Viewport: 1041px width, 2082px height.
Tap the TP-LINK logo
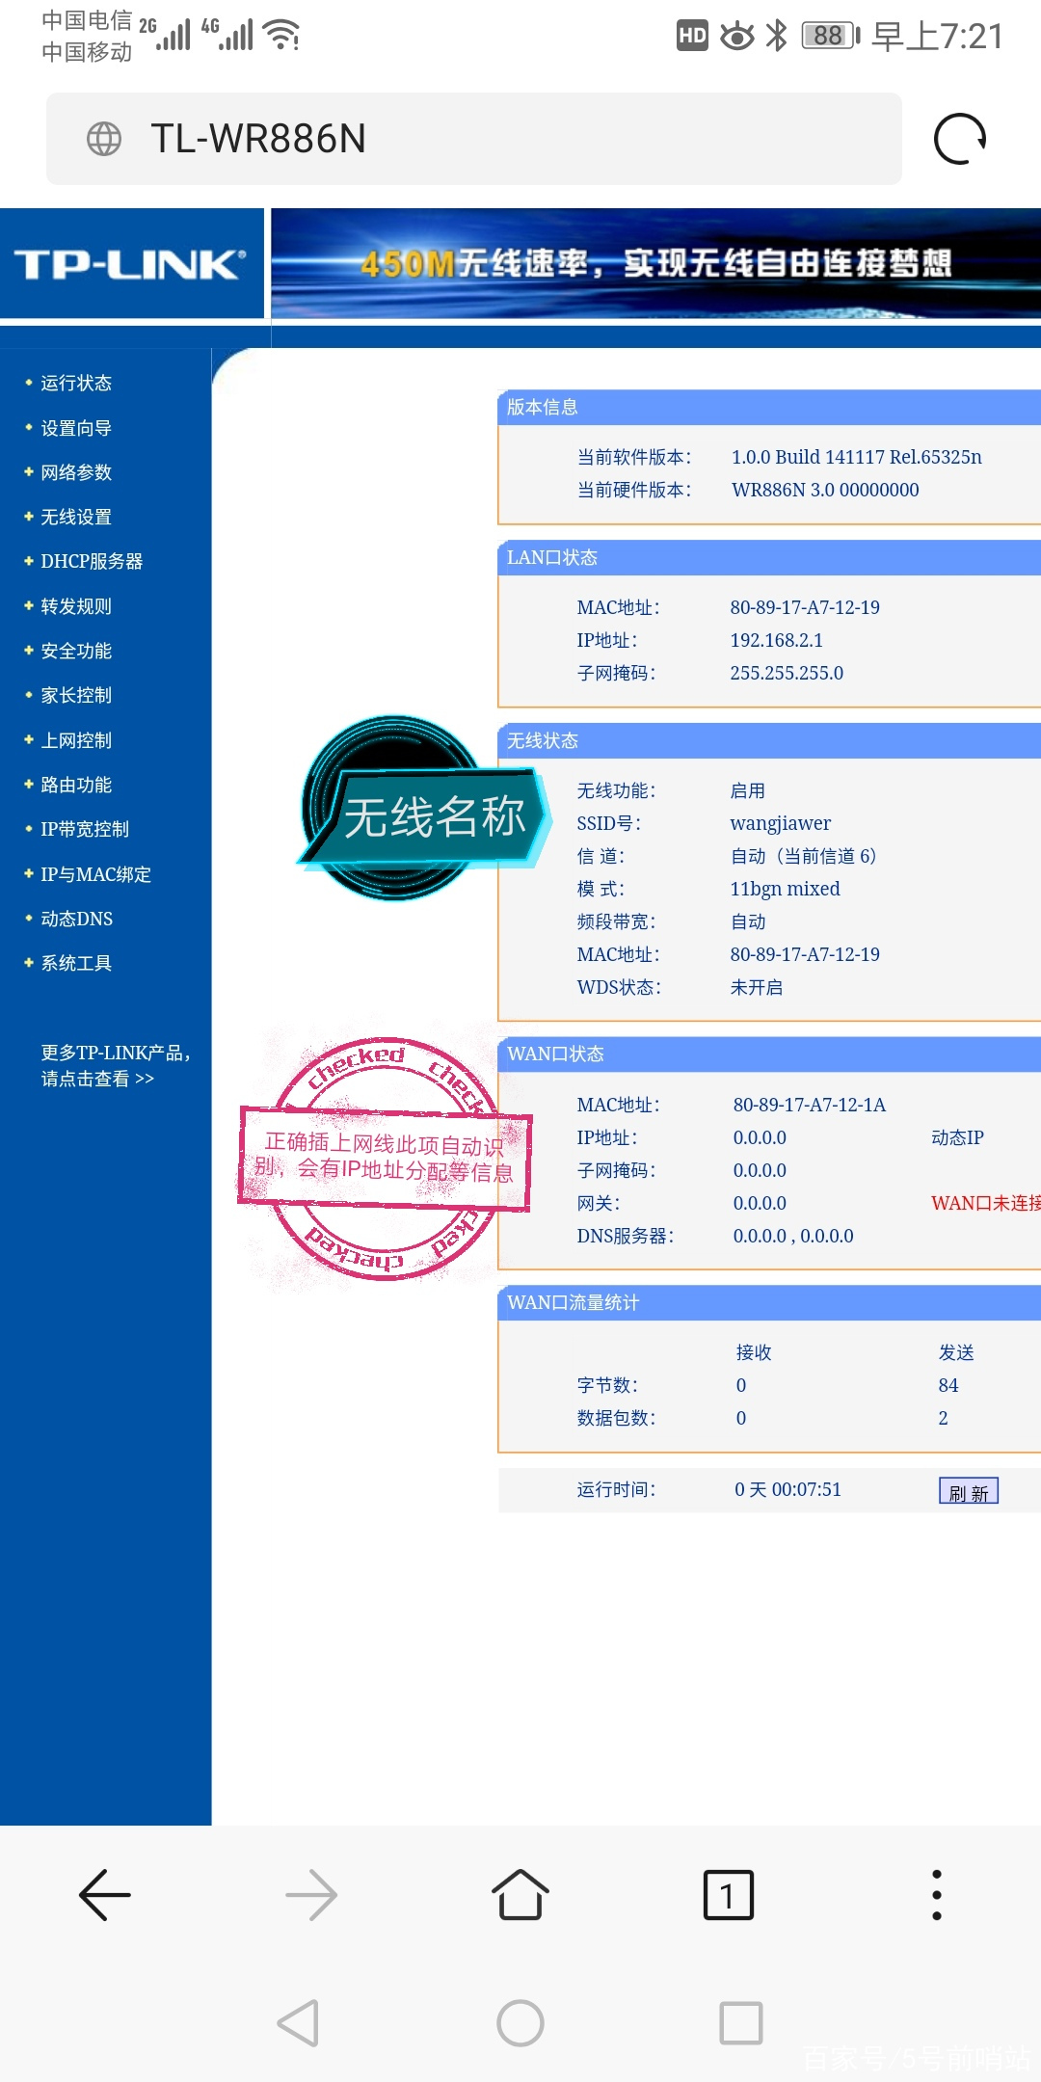pos(131,263)
